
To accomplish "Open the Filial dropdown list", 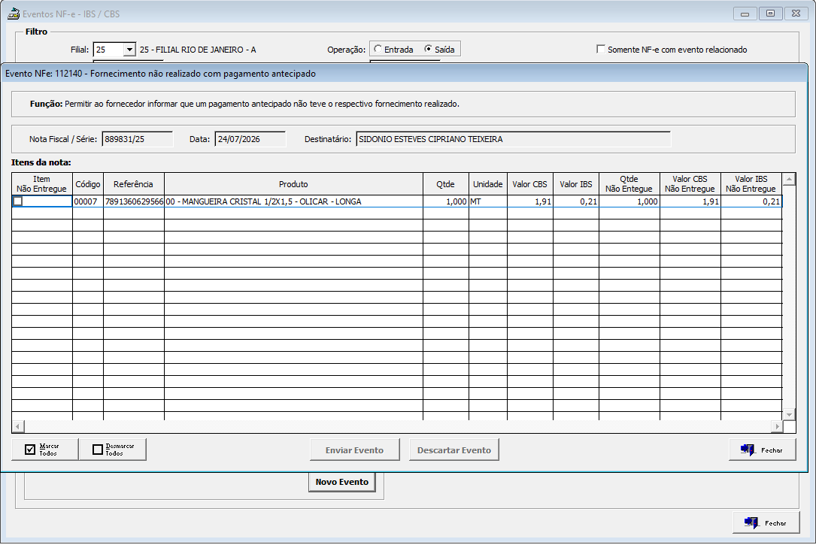I will point(129,50).
